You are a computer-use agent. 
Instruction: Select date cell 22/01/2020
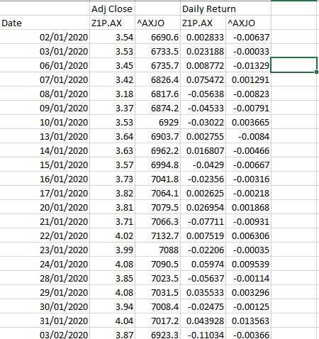(45, 235)
